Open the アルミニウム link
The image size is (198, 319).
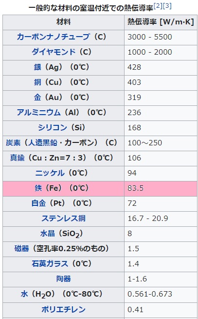(x=38, y=112)
